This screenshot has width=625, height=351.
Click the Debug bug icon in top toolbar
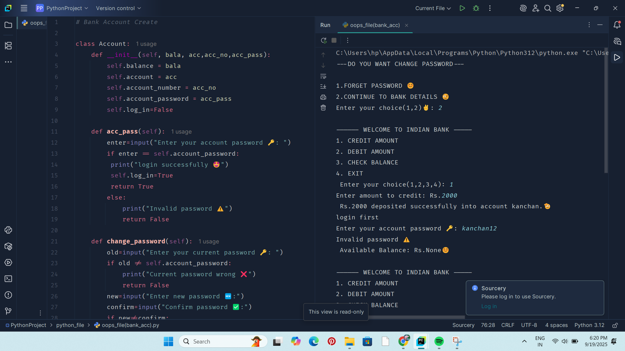[476, 8]
